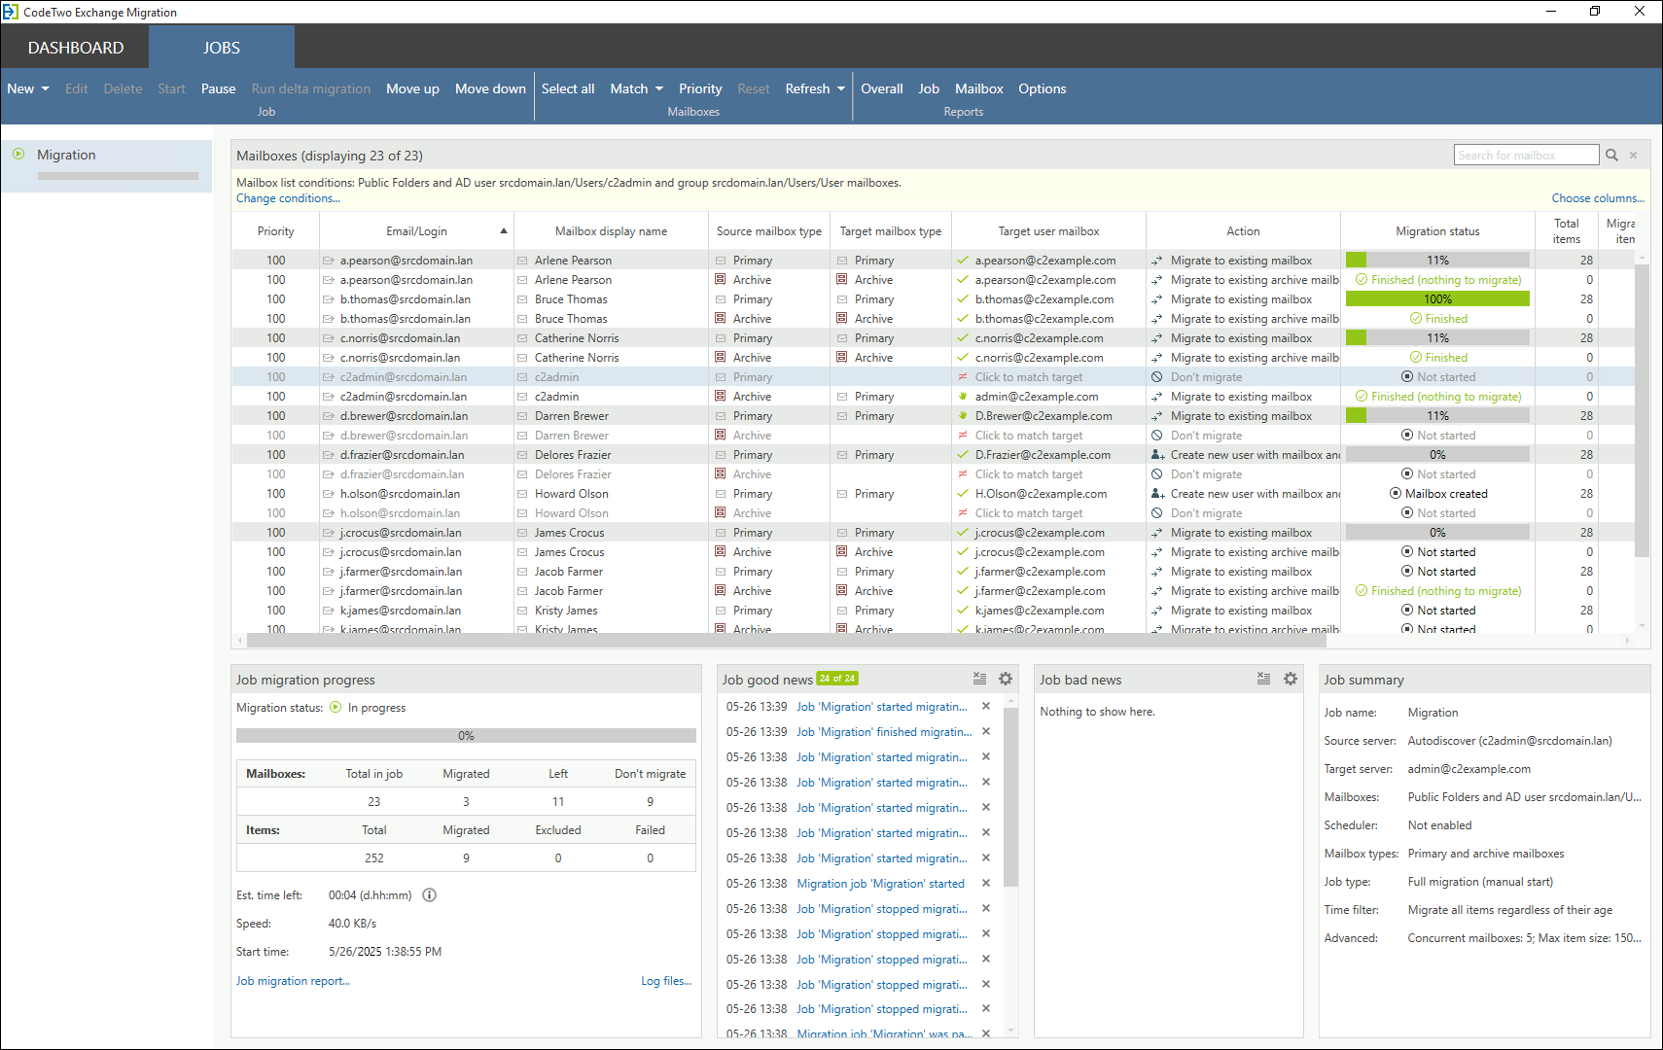Open the Job migration report link
The image size is (1663, 1050).
293,981
